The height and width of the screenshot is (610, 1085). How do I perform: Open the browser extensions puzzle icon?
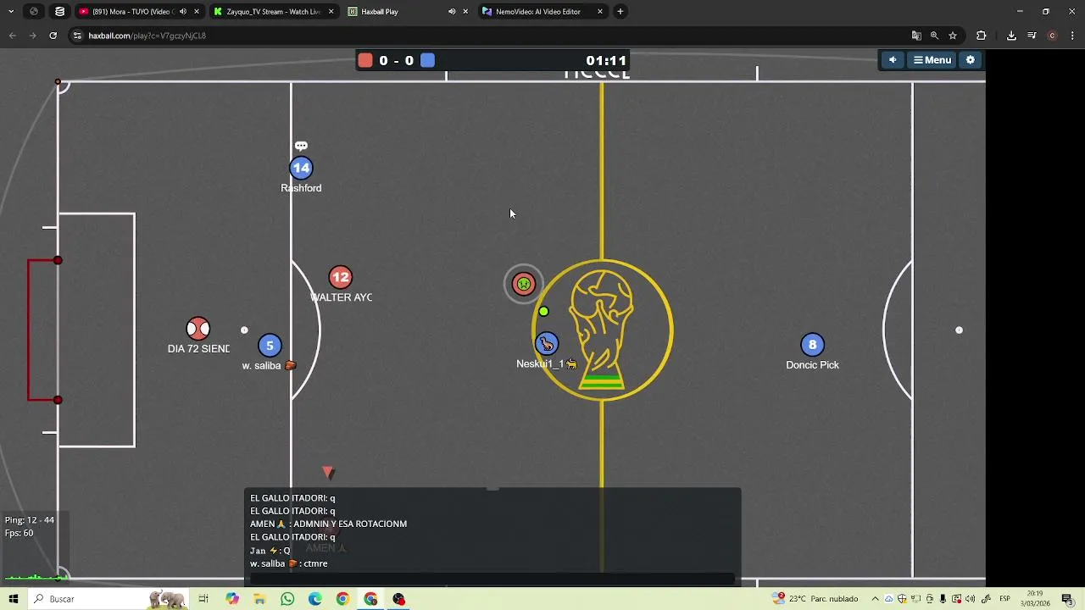point(982,36)
